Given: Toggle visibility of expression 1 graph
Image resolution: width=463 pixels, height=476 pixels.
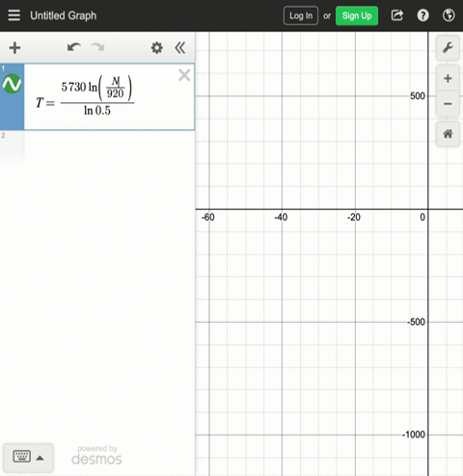Looking at the screenshot, I should [x=12, y=84].
